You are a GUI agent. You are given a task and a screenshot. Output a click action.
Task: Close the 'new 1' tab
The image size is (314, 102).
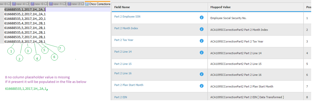[64, 4]
